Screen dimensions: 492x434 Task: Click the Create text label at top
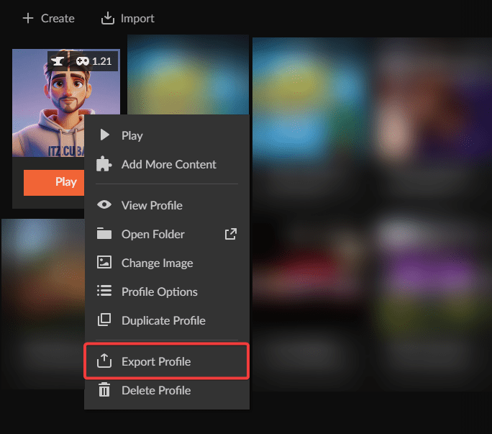tap(57, 18)
